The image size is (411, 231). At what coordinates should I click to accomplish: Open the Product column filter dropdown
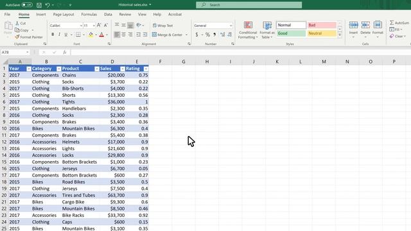point(97,69)
